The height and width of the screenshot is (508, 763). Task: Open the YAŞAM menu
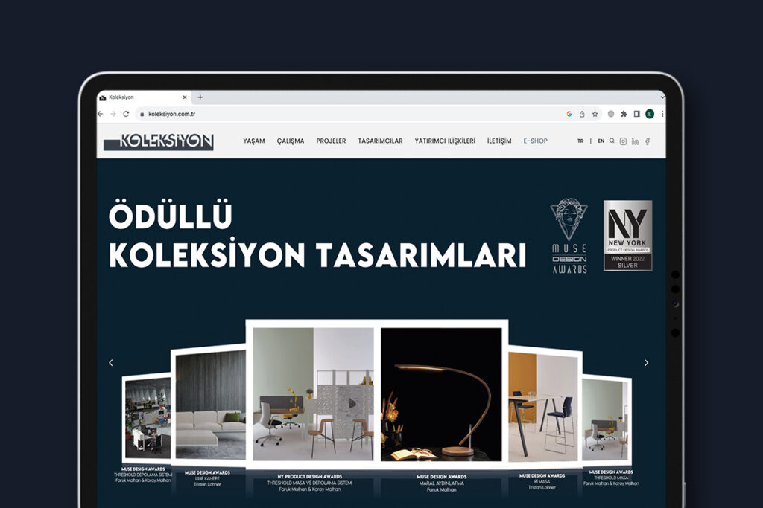254,141
